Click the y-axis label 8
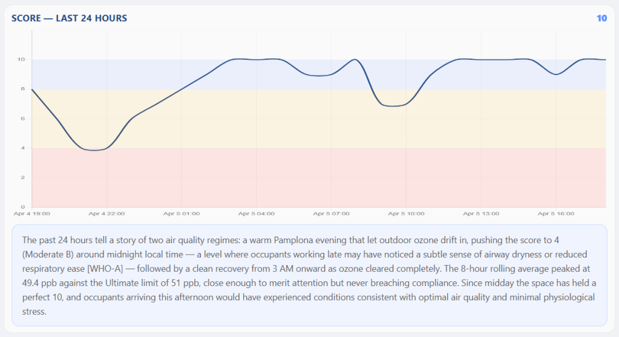 [x=22, y=89]
